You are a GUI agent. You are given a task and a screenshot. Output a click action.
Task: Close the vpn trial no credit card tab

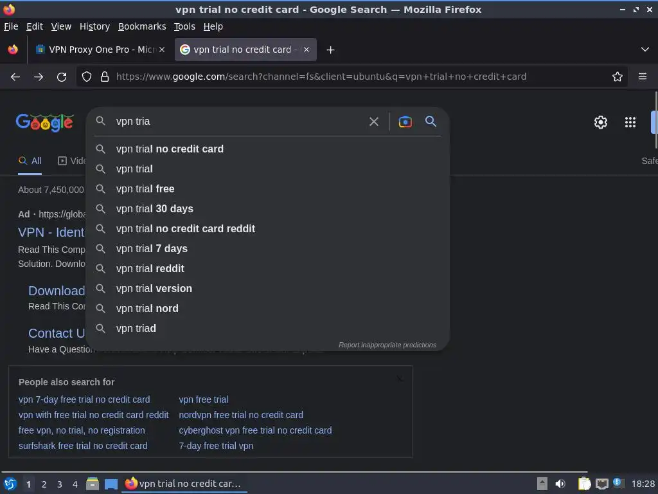point(307,50)
